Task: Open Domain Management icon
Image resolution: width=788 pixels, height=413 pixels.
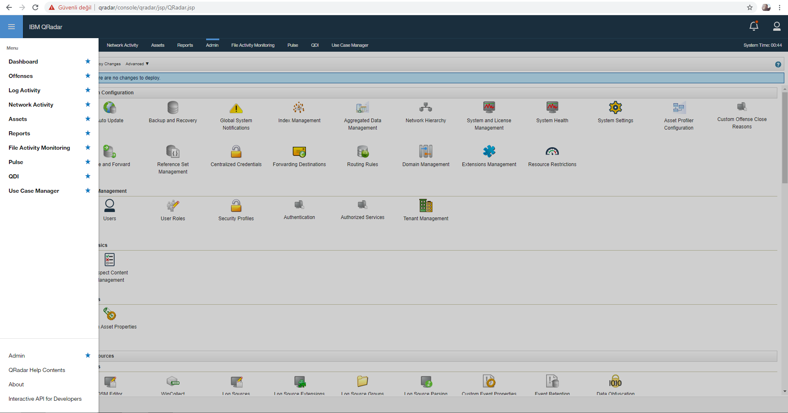Action: 426,151
